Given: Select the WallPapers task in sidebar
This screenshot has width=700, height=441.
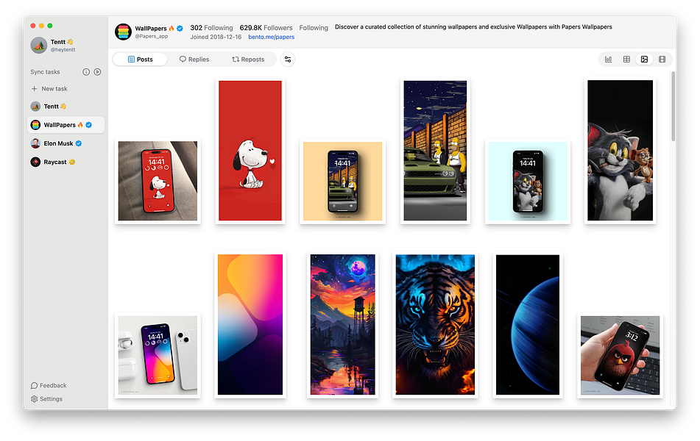Looking at the screenshot, I should coord(66,125).
